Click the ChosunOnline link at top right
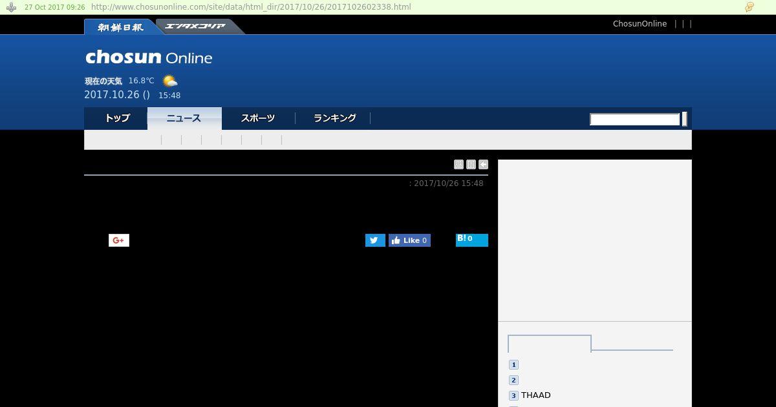Image resolution: width=776 pixels, height=407 pixels. [640, 24]
